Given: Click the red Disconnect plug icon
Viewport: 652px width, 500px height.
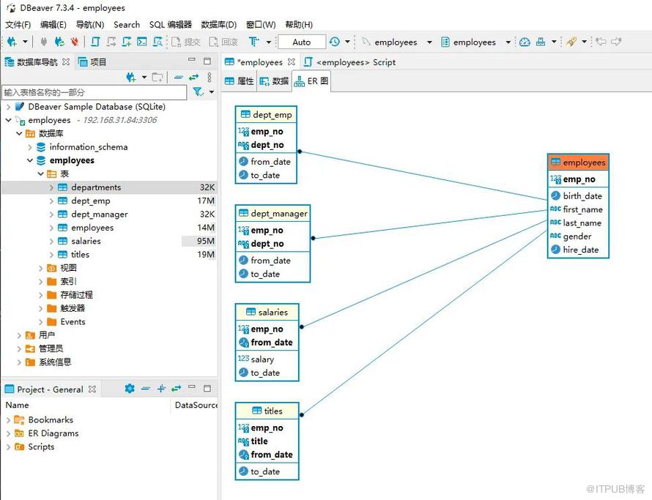Looking at the screenshot, I should (75, 42).
